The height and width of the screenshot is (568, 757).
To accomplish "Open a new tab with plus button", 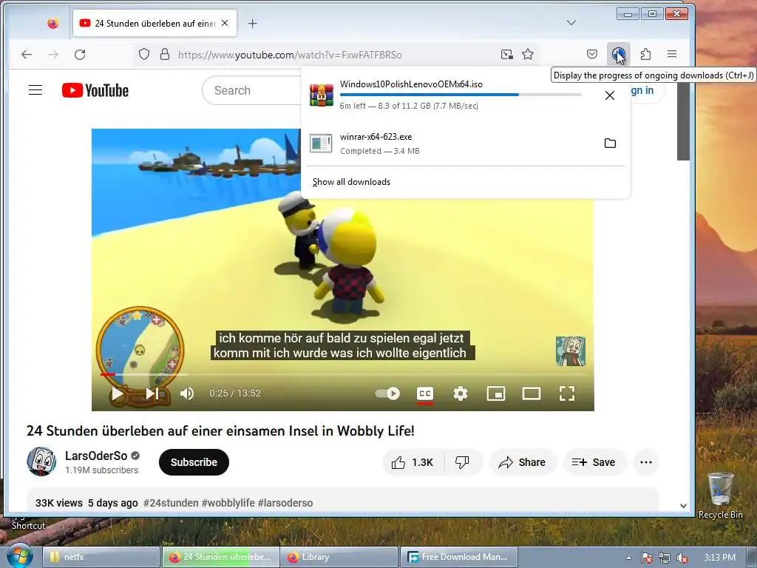I will [x=253, y=23].
